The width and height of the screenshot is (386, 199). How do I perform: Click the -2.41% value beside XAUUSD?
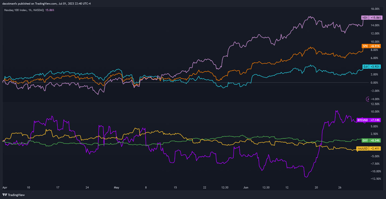click(375, 148)
